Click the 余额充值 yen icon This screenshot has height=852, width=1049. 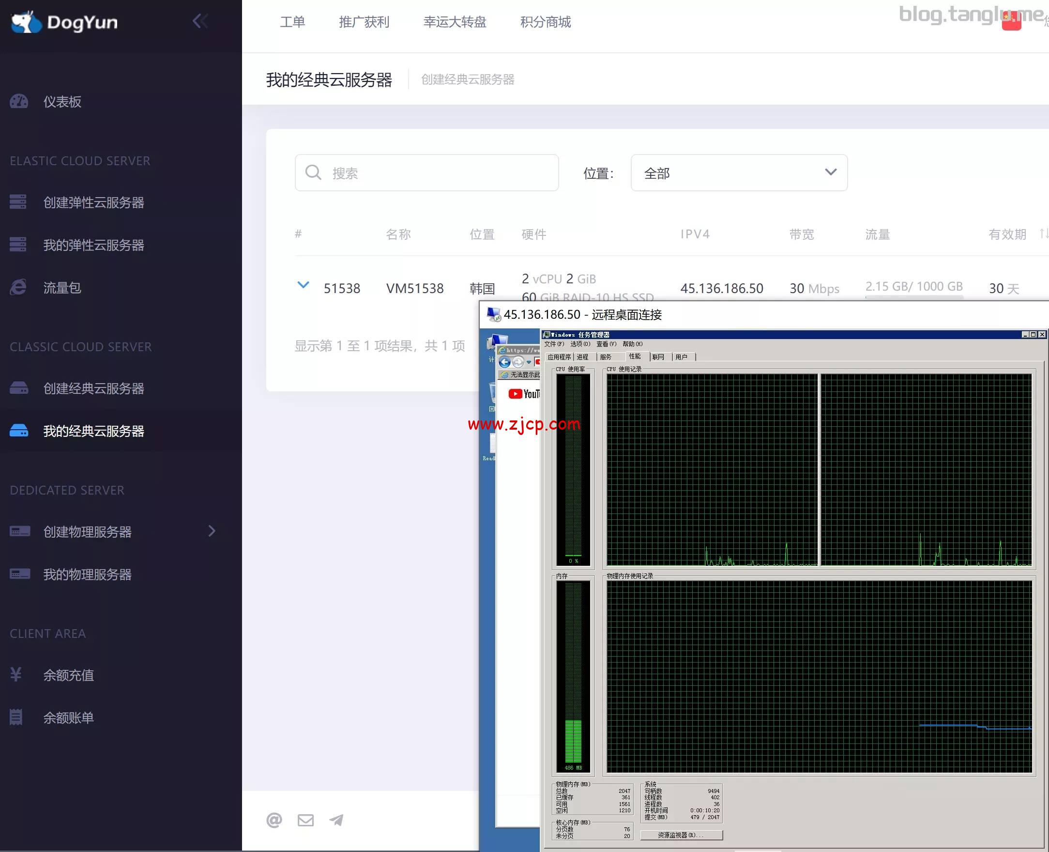[15, 674]
